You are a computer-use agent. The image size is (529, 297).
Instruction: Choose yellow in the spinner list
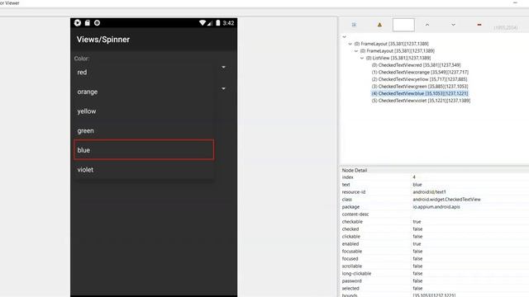144,111
